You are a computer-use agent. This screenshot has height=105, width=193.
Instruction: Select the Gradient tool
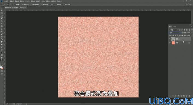coord(2,39)
